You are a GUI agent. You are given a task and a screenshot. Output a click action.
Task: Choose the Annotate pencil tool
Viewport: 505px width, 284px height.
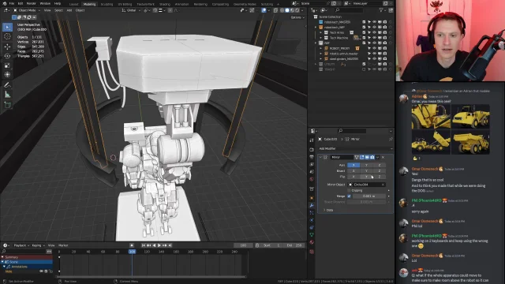click(x=7, y=85)
